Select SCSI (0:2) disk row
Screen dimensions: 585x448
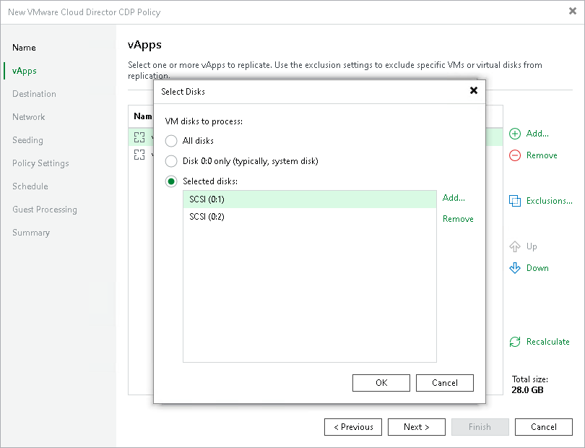[310, 217]
